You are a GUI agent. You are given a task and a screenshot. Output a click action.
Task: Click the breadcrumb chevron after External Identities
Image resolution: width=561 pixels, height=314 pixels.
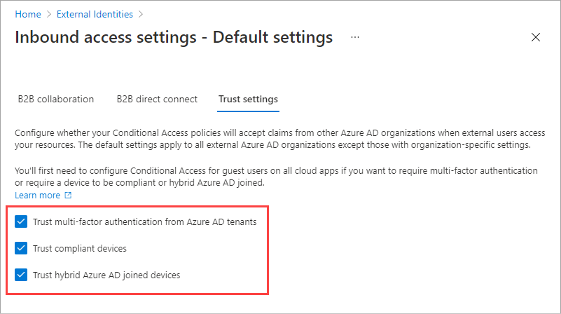pos(141,13)
